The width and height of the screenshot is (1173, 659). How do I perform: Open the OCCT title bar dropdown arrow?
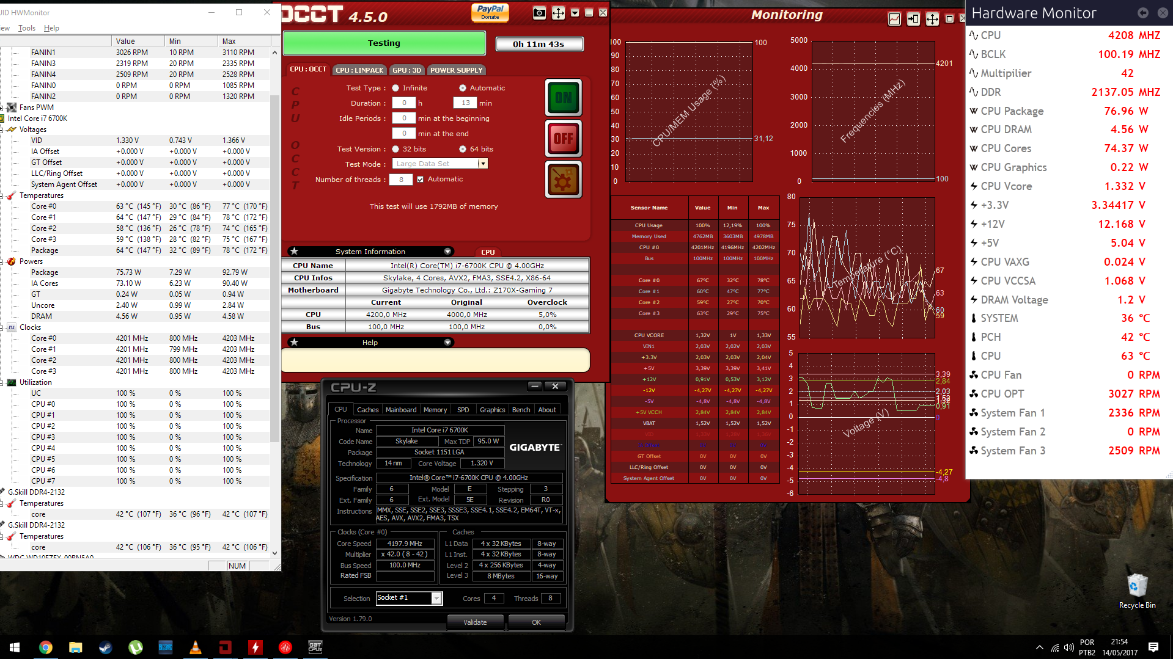(575, 13)
